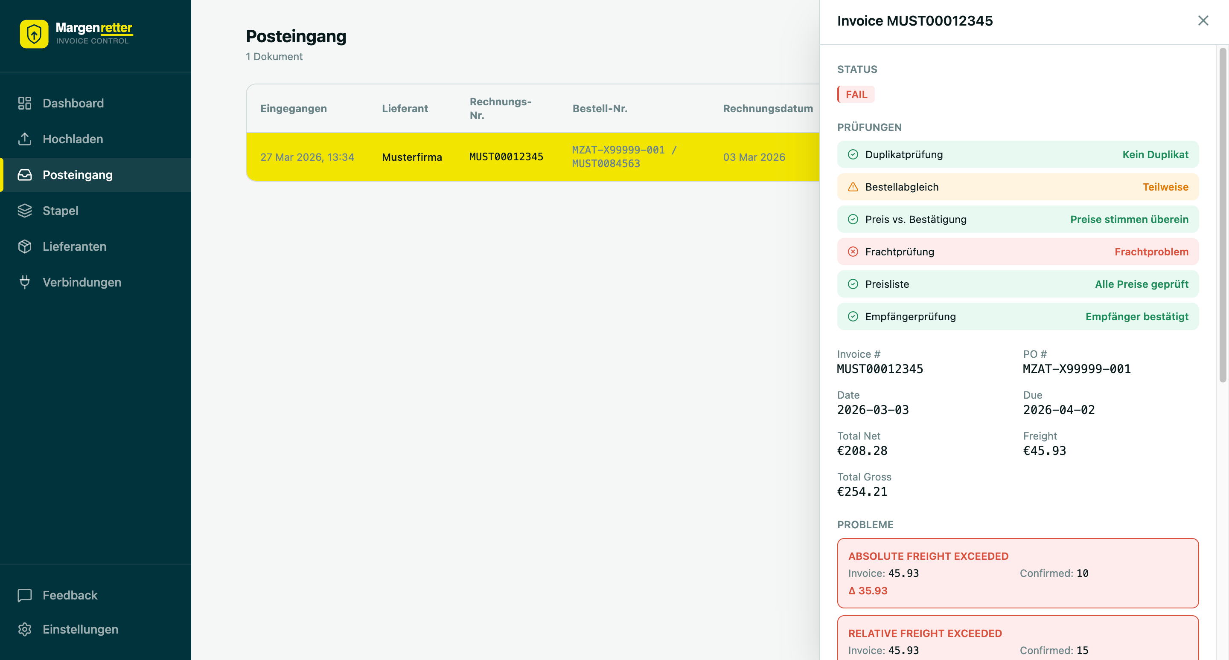Select the Posteingang inbox icon
The height and width of the screenshot is (660, 1229).
[x=25, y=174]
